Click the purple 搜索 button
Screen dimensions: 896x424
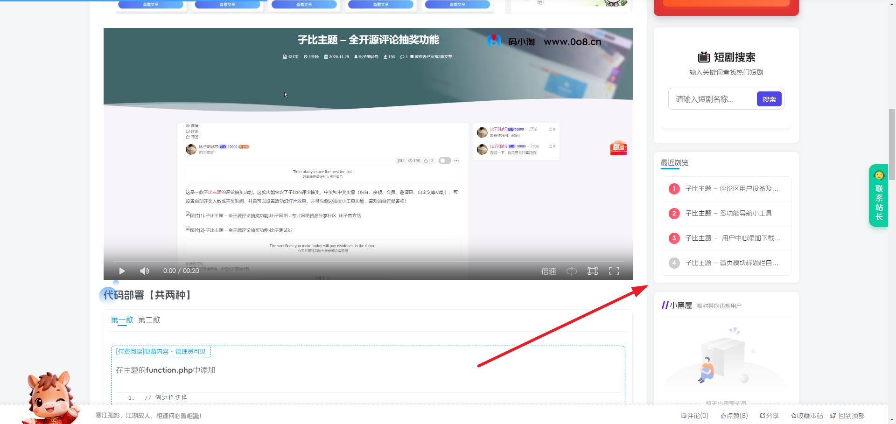(x=769, y=99)
